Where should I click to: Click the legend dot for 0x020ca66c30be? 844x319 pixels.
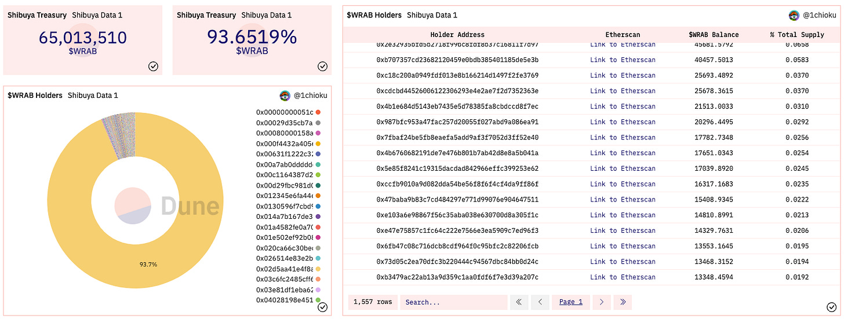point(319,248)
